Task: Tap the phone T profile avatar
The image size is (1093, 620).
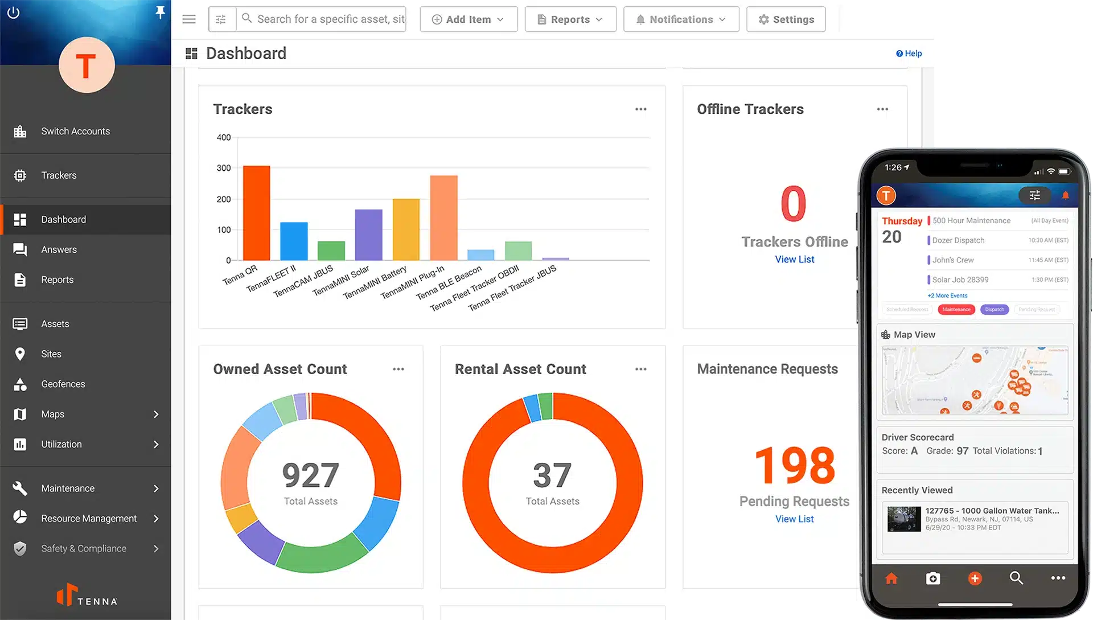Action: click(886, 196)
